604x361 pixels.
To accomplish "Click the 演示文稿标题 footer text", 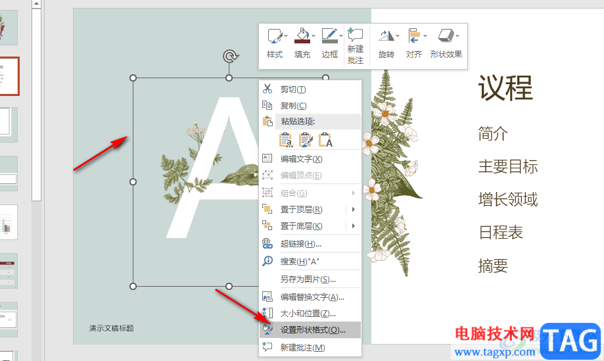I will pyautogui.click(x=111, y=328).
